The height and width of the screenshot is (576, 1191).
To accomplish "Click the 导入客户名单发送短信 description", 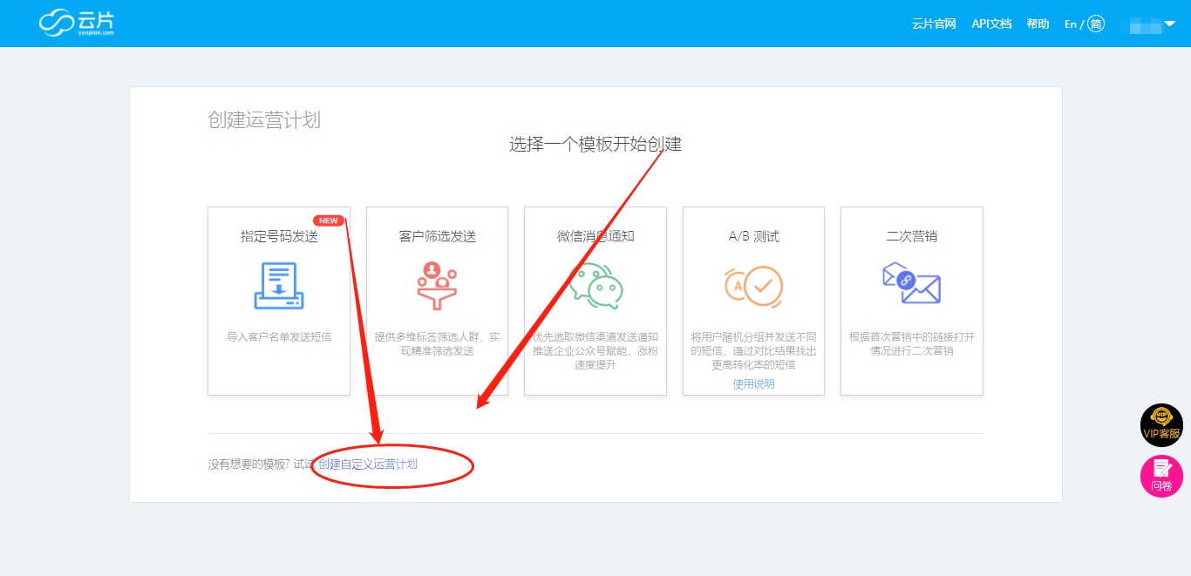I will tap(279, 336).
